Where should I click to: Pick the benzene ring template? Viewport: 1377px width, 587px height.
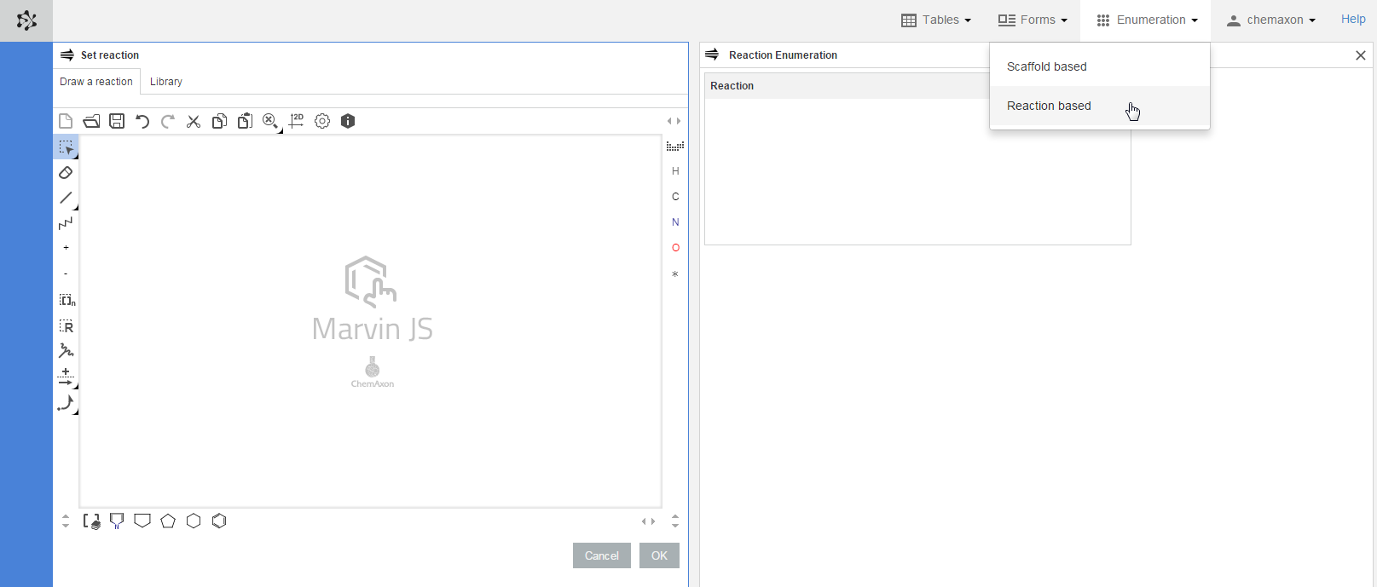click(x=219, y=521)
